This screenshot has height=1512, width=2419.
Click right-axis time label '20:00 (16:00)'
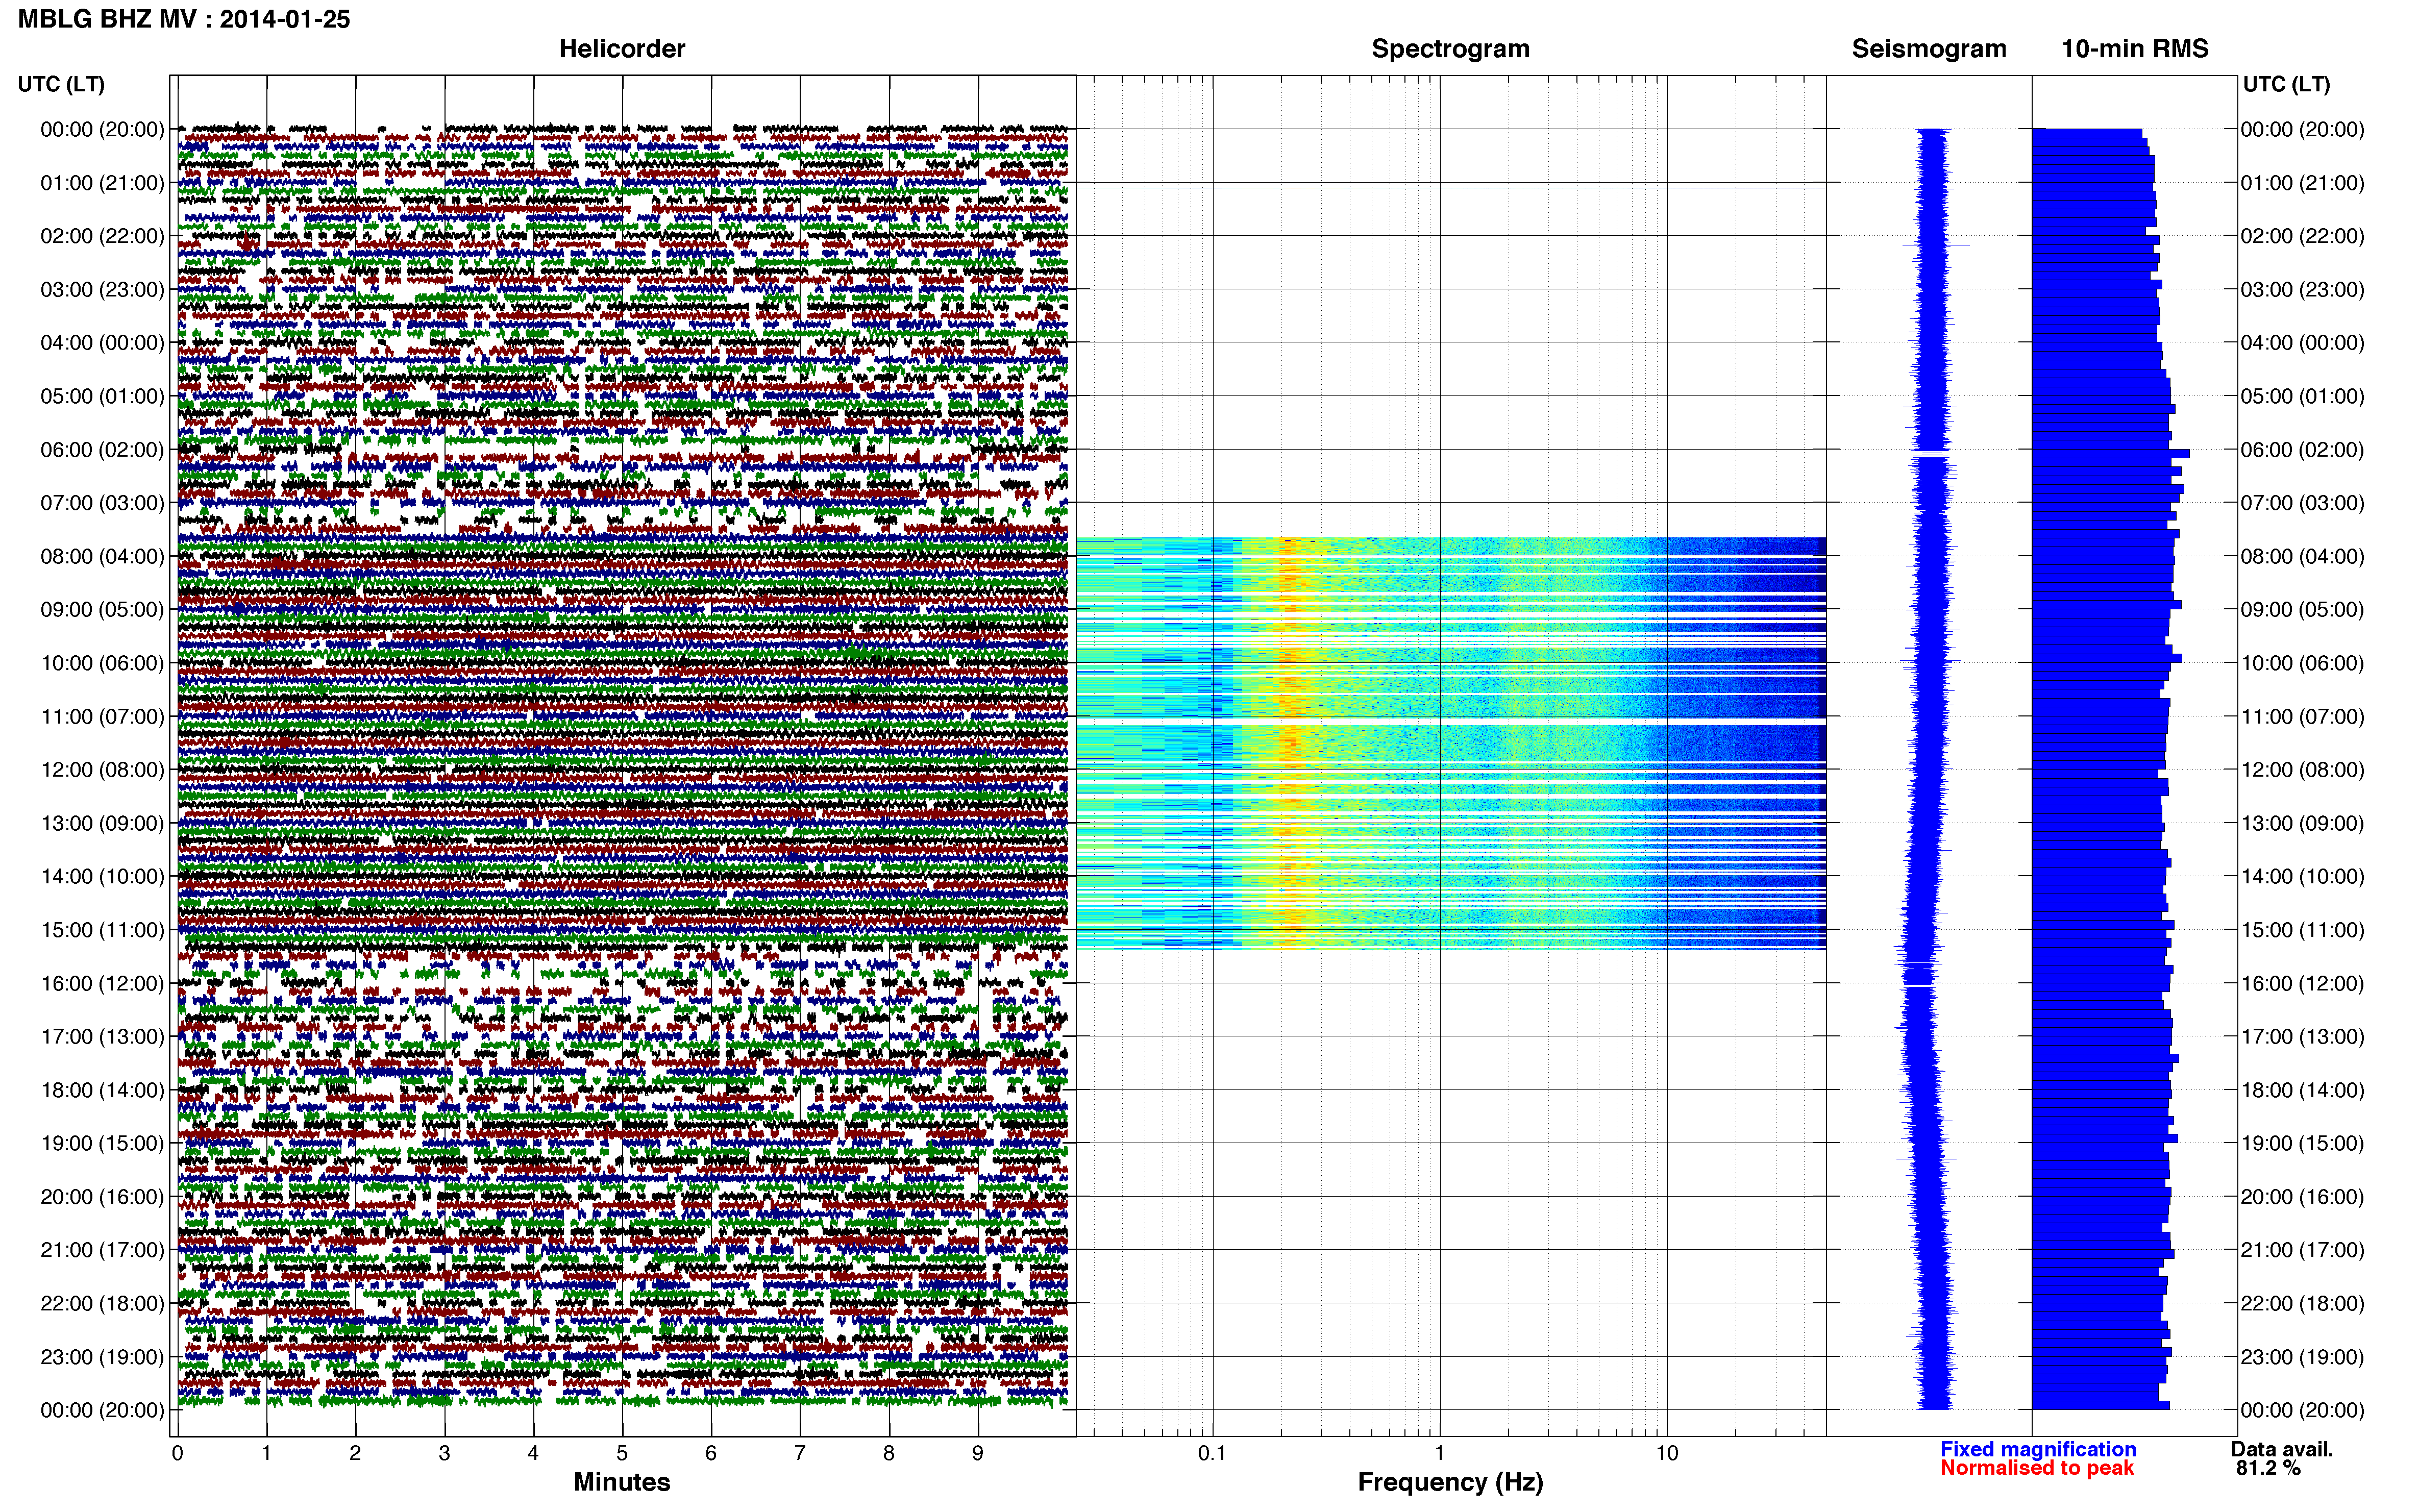[2302, 1197]
